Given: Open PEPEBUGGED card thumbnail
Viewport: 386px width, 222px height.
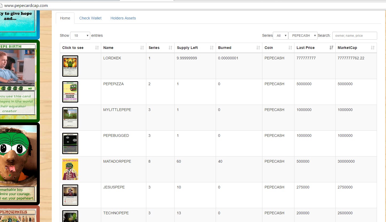Looking at the screenshot, I should point(70,143).
